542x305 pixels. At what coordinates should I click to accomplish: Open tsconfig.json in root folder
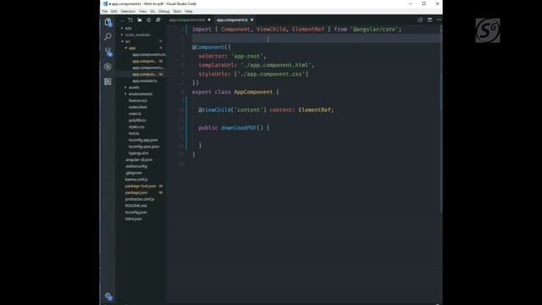tap(135, 213)
